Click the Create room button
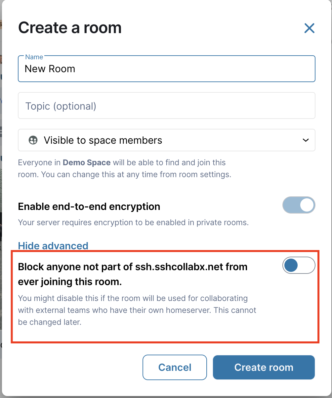The height and width of the screenshot is (398, 332). [x=264, y=367]
